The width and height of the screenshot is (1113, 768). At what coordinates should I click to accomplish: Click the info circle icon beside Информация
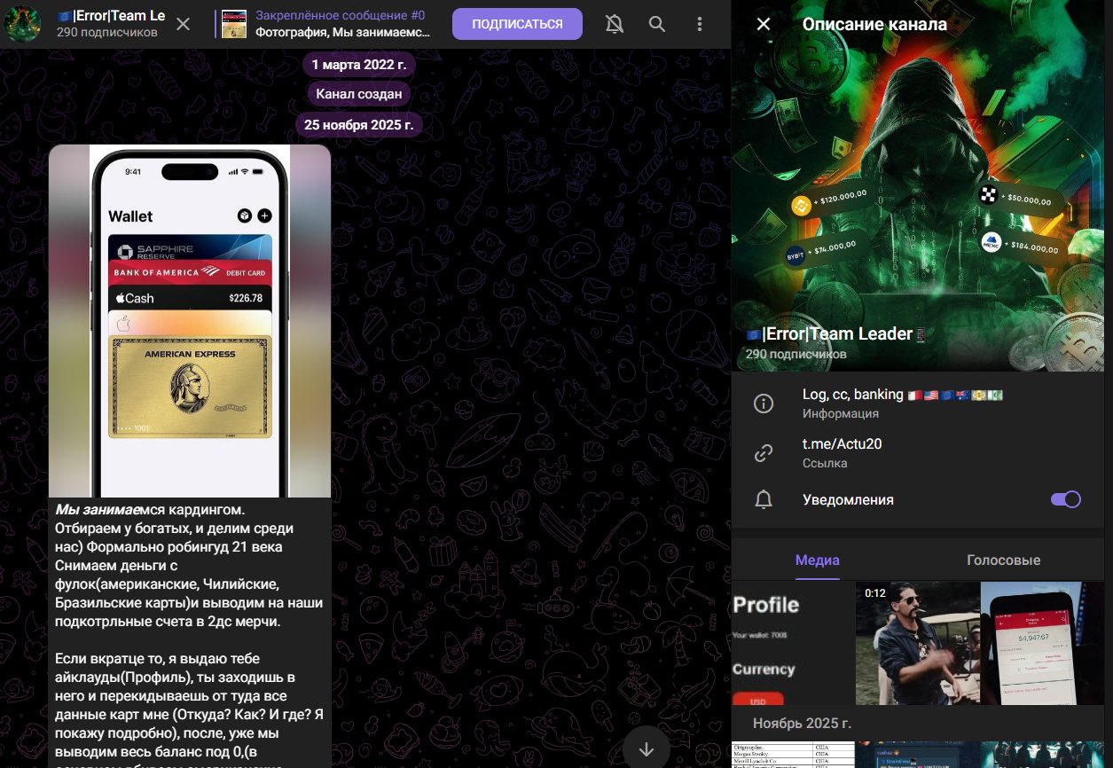[x=763, y=404]
